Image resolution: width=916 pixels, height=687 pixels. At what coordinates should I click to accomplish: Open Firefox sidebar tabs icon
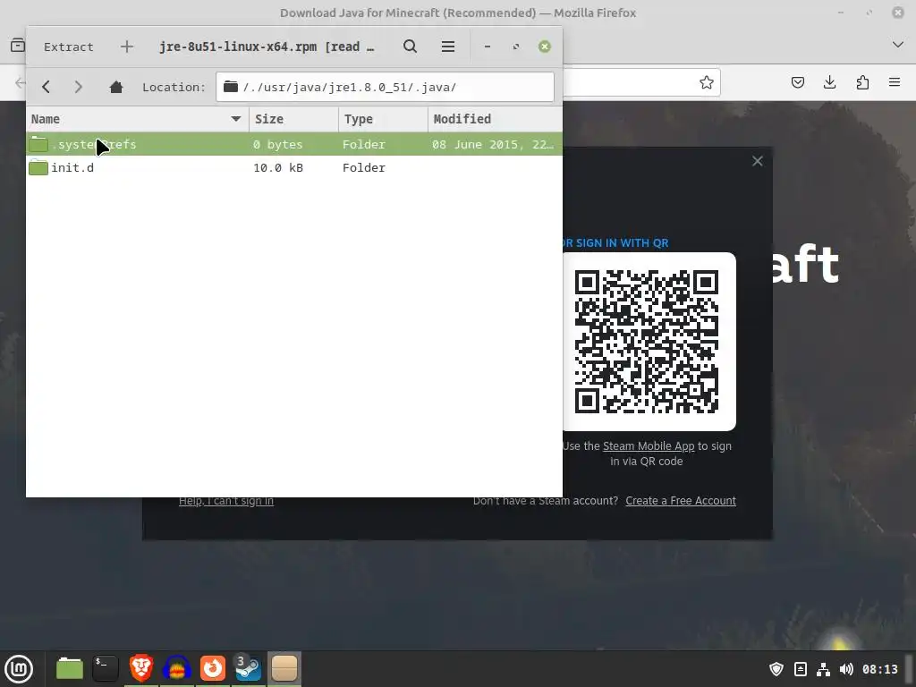[18, 45]
